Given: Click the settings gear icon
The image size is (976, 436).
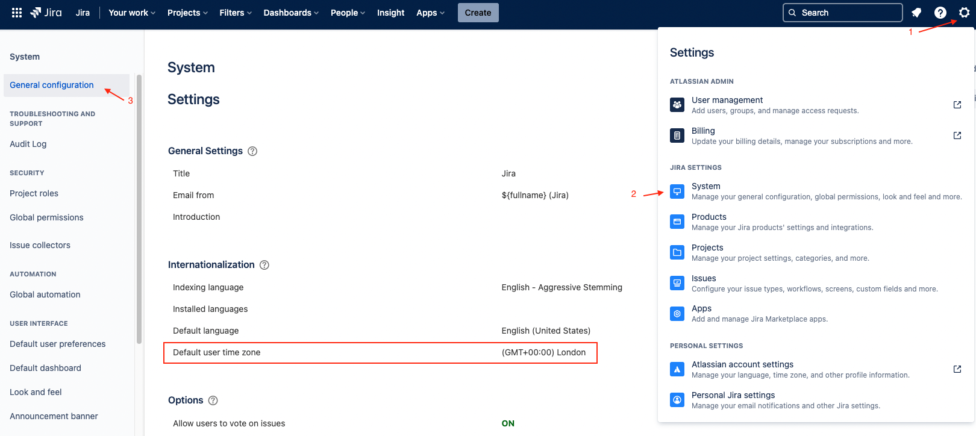Looking at the screenshot, I should click(x=965, y=13).
